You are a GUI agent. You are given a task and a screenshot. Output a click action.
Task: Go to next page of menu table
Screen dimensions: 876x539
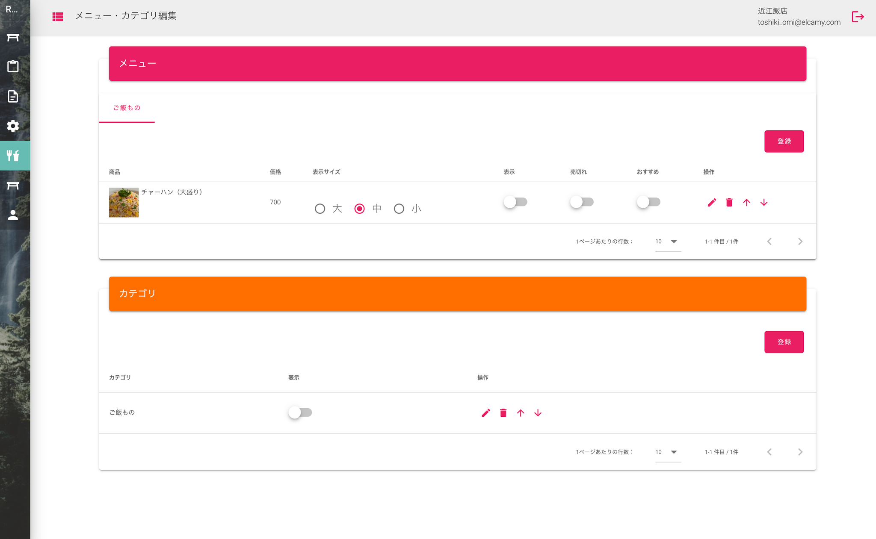[800, 242]
